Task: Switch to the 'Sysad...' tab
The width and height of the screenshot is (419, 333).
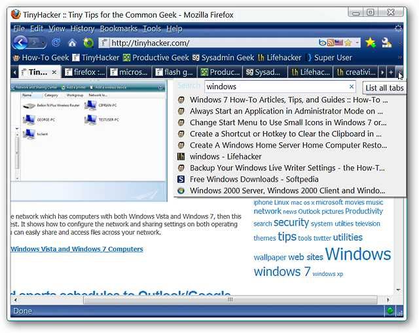Action: tap(264, 72)
